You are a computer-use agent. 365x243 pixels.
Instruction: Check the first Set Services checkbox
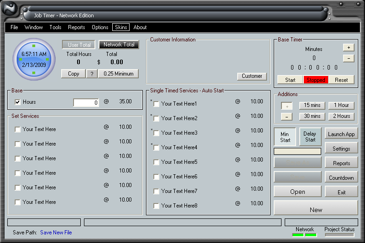click(17, 129)
